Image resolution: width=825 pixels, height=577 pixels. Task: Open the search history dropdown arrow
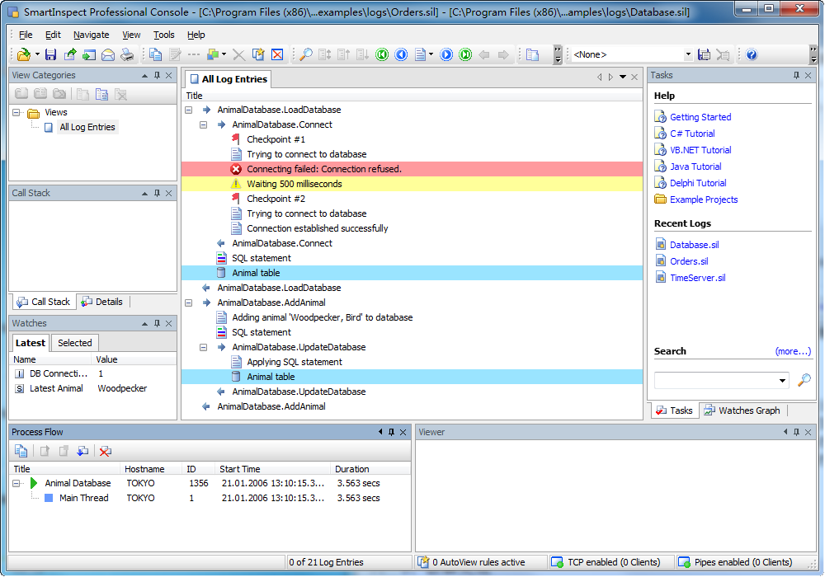pyautogui.click(x=782, y=381)
